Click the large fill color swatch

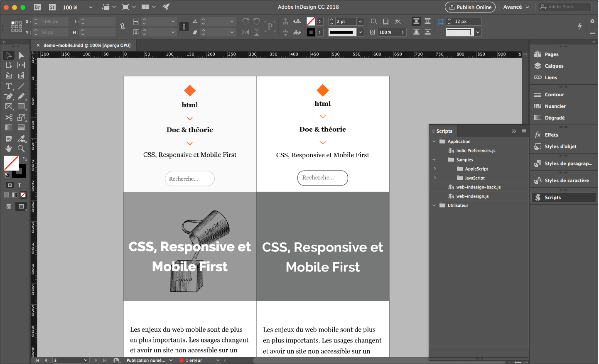click(11, 163)
